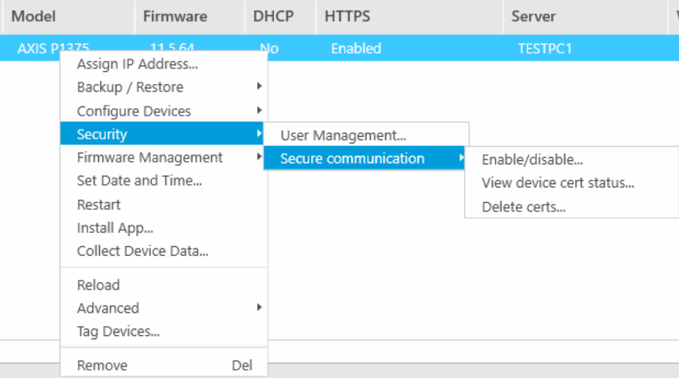Sort by the Firmware column header

point(175,17)
